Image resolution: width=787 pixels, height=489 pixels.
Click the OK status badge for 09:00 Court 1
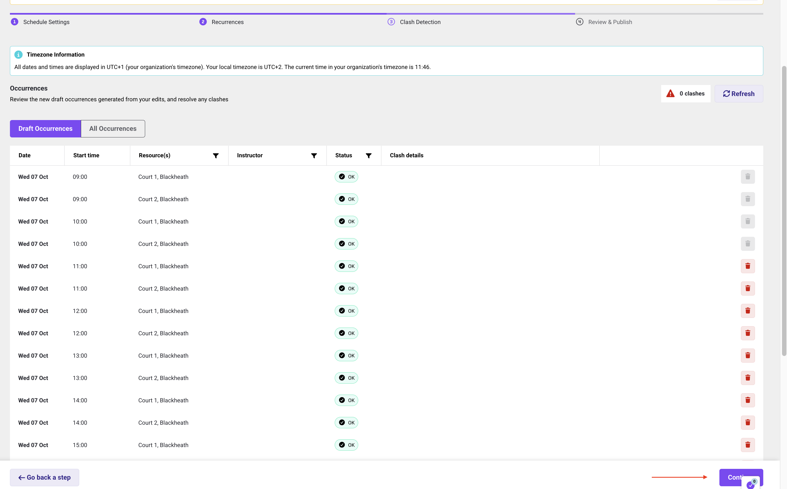pos(346,177)
